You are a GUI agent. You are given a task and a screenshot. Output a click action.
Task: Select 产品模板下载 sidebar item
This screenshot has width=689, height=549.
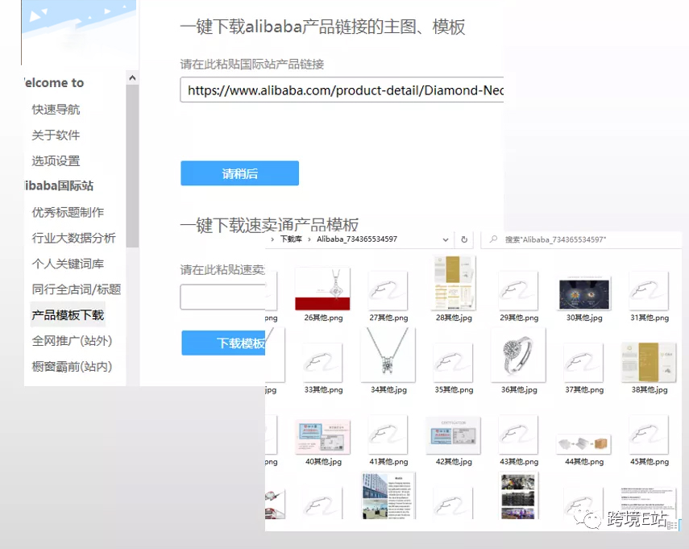tap(68, 314)
